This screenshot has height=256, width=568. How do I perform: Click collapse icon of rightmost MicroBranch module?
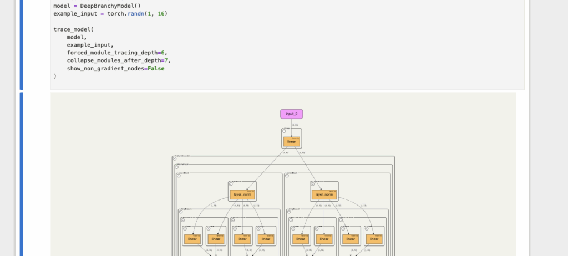point(340,219)
